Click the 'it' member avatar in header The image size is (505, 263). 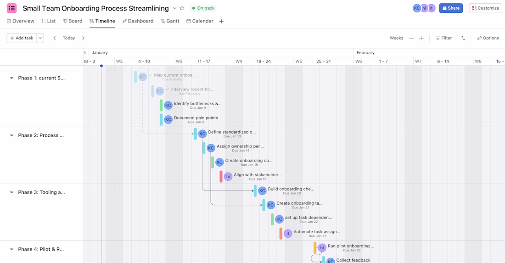click(x=432, y=8)
